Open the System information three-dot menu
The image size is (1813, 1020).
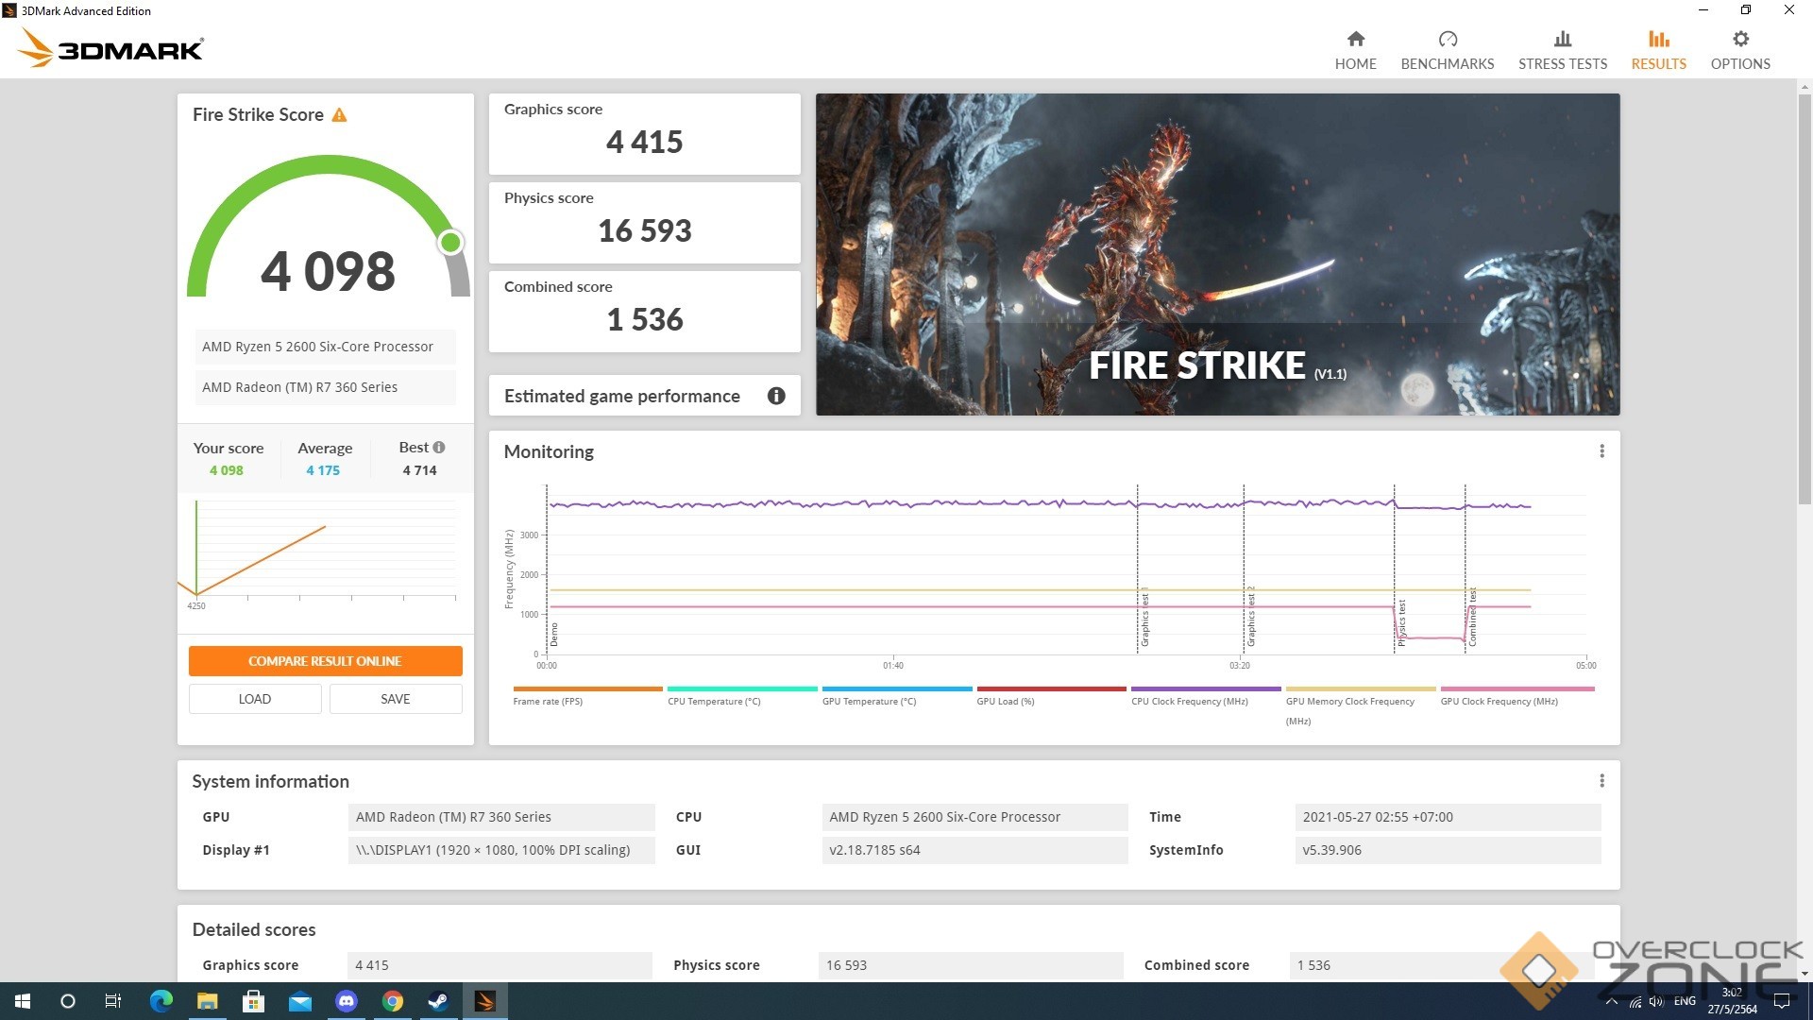tap(1601, 781)
